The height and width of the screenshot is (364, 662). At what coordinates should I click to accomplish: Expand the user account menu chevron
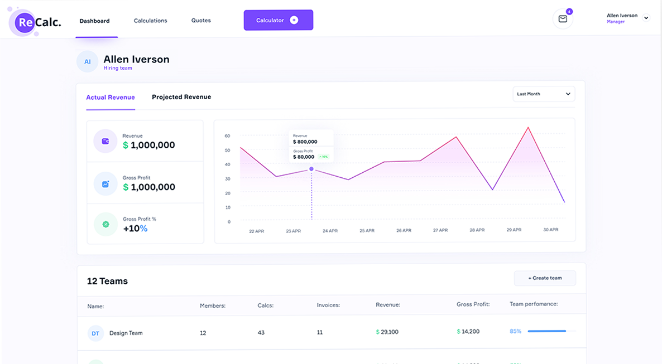click(x=646, y=18)
